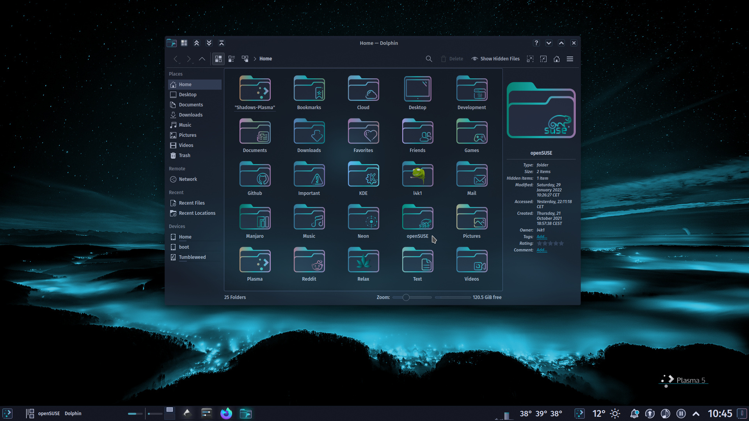Screen dimensions: 749x421
Task: Open the Plasma folder
Action: point(255,264)
